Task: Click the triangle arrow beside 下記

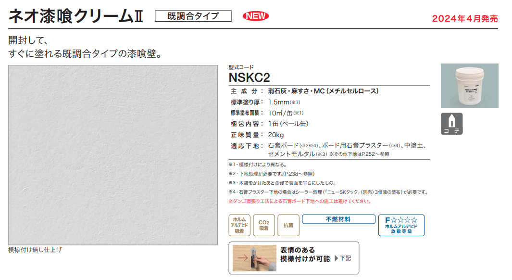Action: click(337, 258)
